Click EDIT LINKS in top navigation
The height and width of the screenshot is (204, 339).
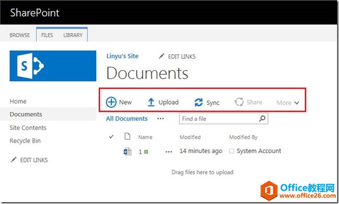[x=182, y=57]
